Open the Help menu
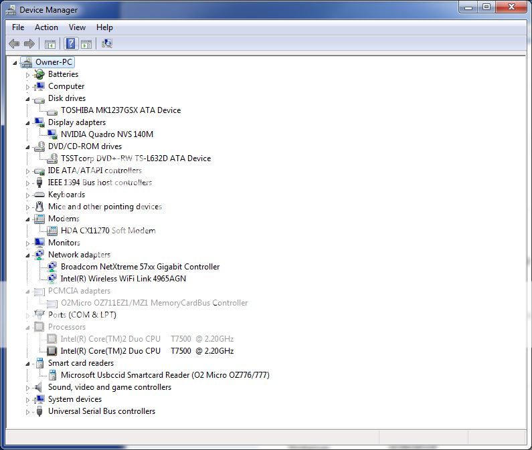 tap(104, 27)
